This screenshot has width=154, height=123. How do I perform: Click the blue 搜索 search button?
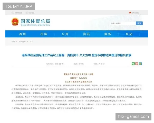pos(139,23)
